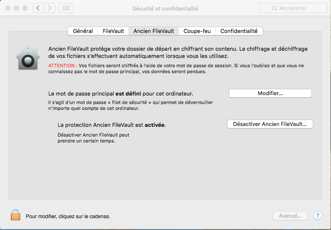Image resolution: width=331 pixels, height=230 pixels.
Task: Click the Rechercher search field
Action: [293, 8]
